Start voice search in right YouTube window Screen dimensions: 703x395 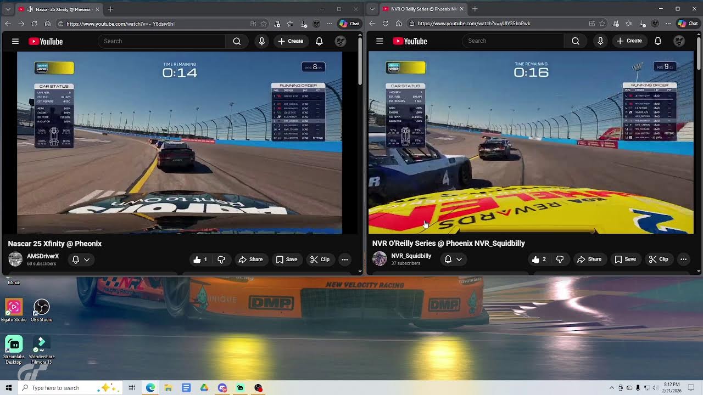coord(600,41)
